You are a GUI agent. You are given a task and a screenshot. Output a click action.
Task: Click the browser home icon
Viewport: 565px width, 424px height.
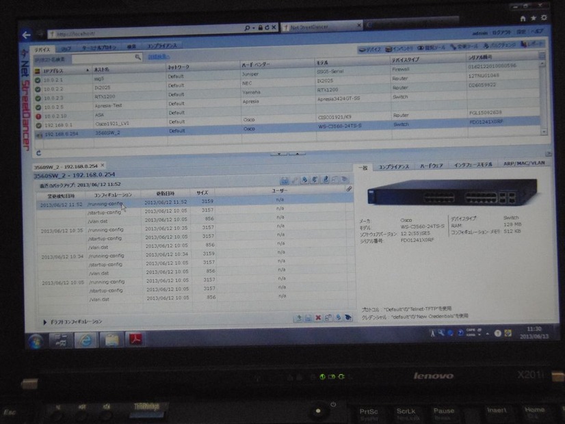point(523,18)
